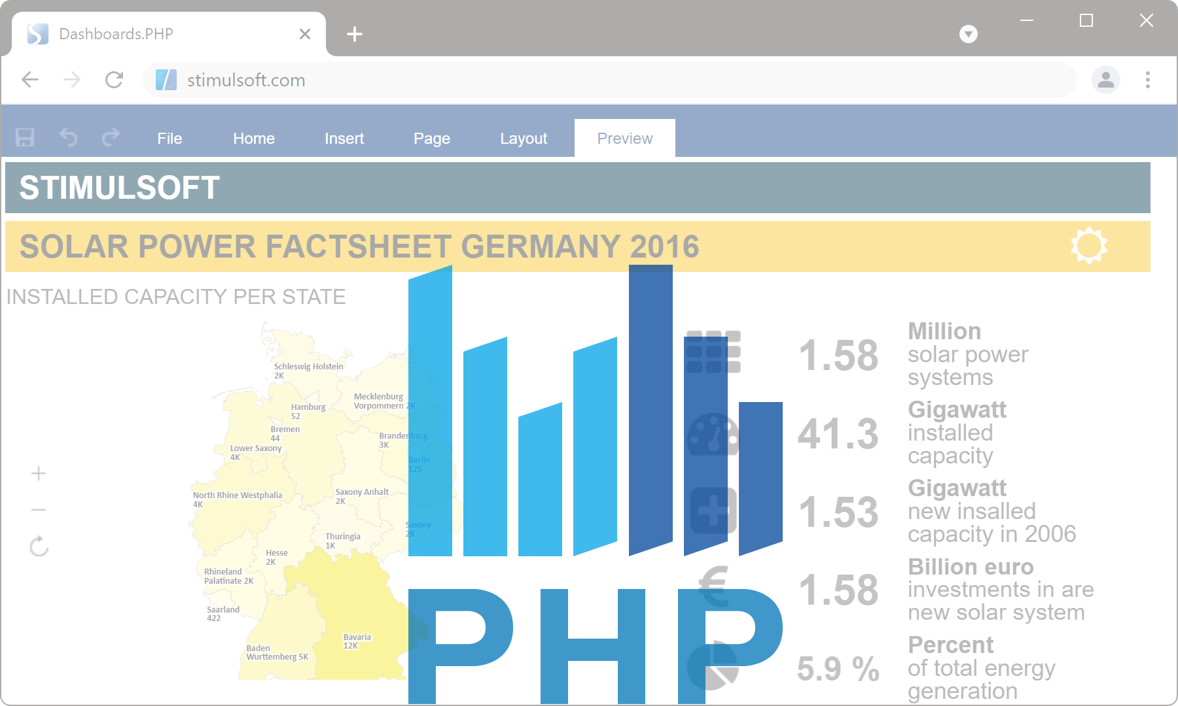Image resolution: width=1178 pixels, height=706 pixels.
Task: Click the Schleswig Holstein 2K label
Action: tap(308, 371)
